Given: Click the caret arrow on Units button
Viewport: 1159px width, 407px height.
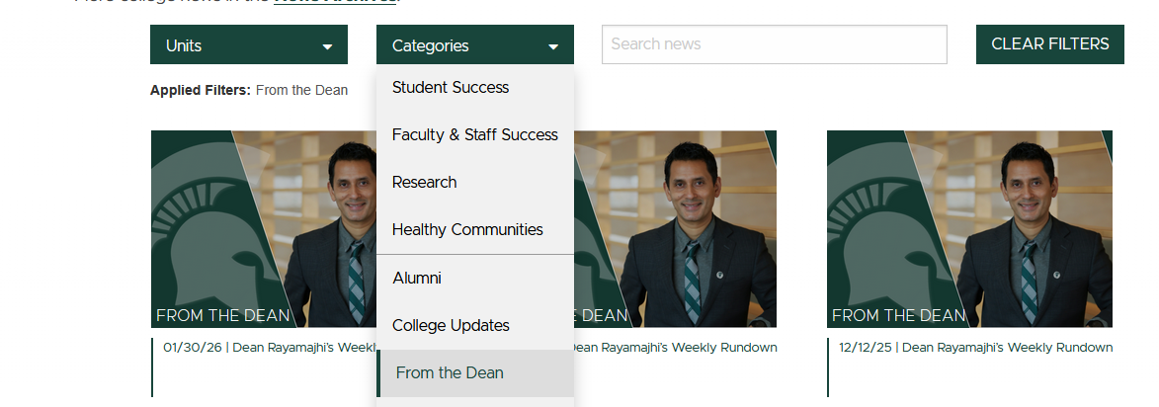Looking at the screenshot, I should click(327, 46).
